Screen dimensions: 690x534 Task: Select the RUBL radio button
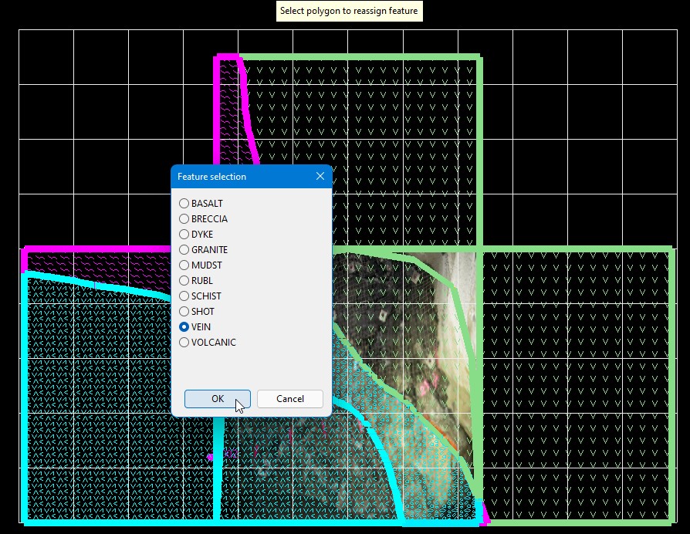(x=184, y=281)
